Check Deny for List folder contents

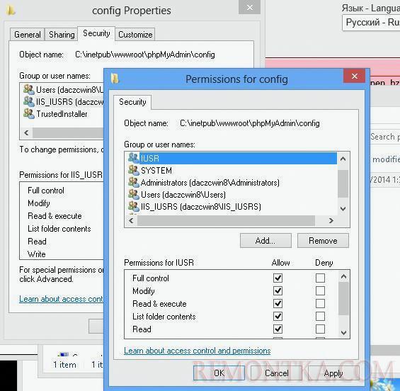[320, 316]
